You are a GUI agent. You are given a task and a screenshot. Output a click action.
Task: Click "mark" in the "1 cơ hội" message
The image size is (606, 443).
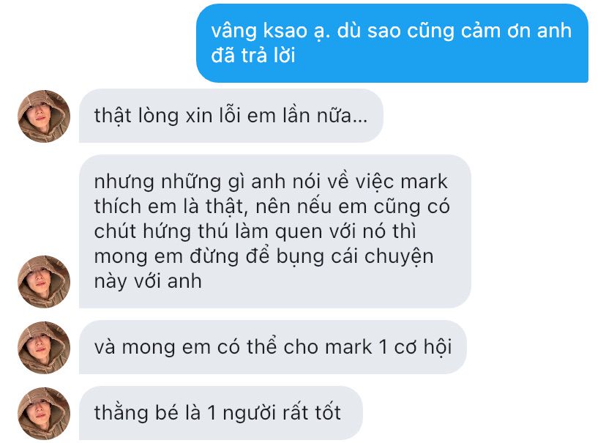pos(348,347)
